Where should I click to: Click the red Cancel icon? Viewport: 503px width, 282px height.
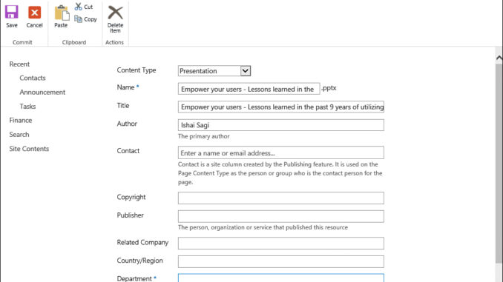(x=34, y=13)
